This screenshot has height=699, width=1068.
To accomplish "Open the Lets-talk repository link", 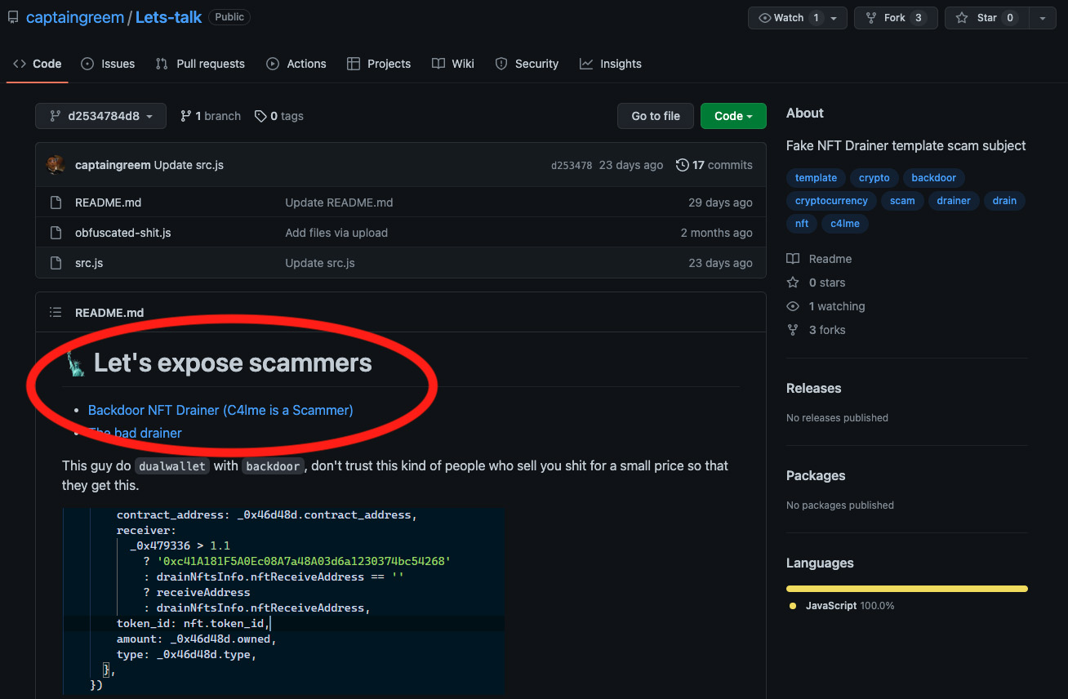I will [x=168, y=17].
